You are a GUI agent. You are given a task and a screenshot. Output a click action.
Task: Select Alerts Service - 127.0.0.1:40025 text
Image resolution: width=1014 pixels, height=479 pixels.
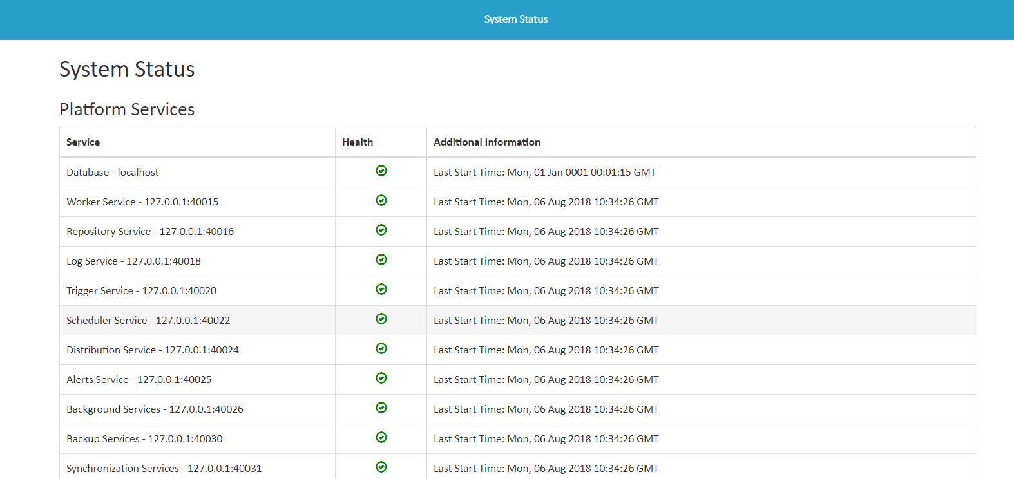click(x=139, y=380)
